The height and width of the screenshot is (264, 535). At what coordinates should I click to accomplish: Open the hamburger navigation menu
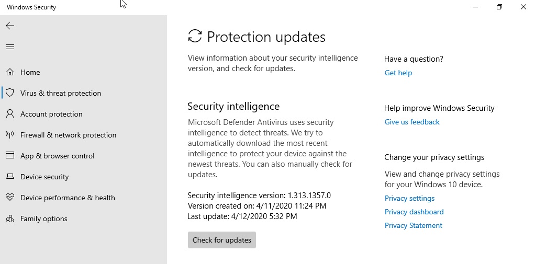[x=10, y=47]
